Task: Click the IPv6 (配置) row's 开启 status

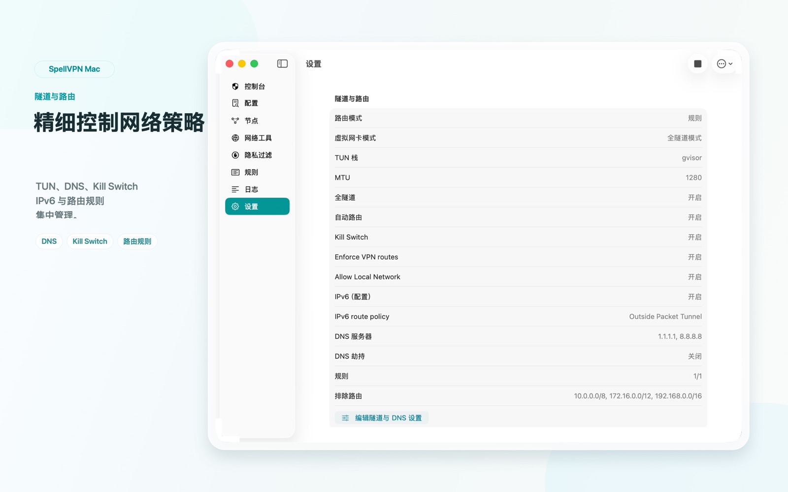Action: coord(694,297)
